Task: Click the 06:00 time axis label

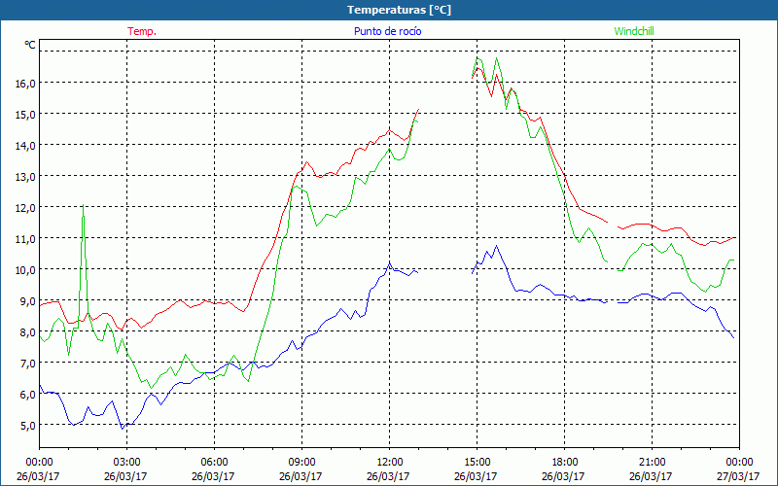Action: 214,463
